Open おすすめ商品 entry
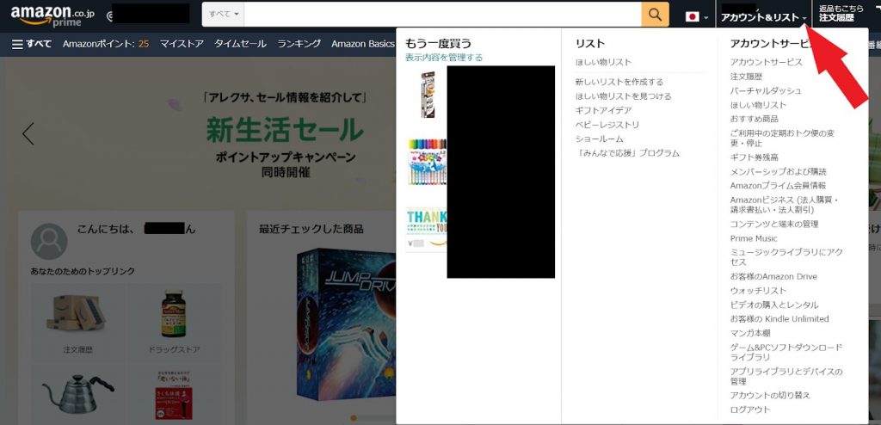The width and height of the screenshot is (881, 425). [755, 119]
